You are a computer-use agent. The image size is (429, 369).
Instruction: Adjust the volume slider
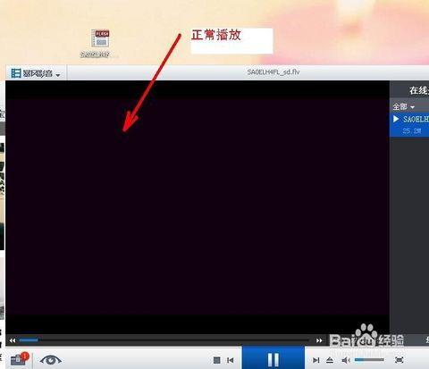coord(369,360)
